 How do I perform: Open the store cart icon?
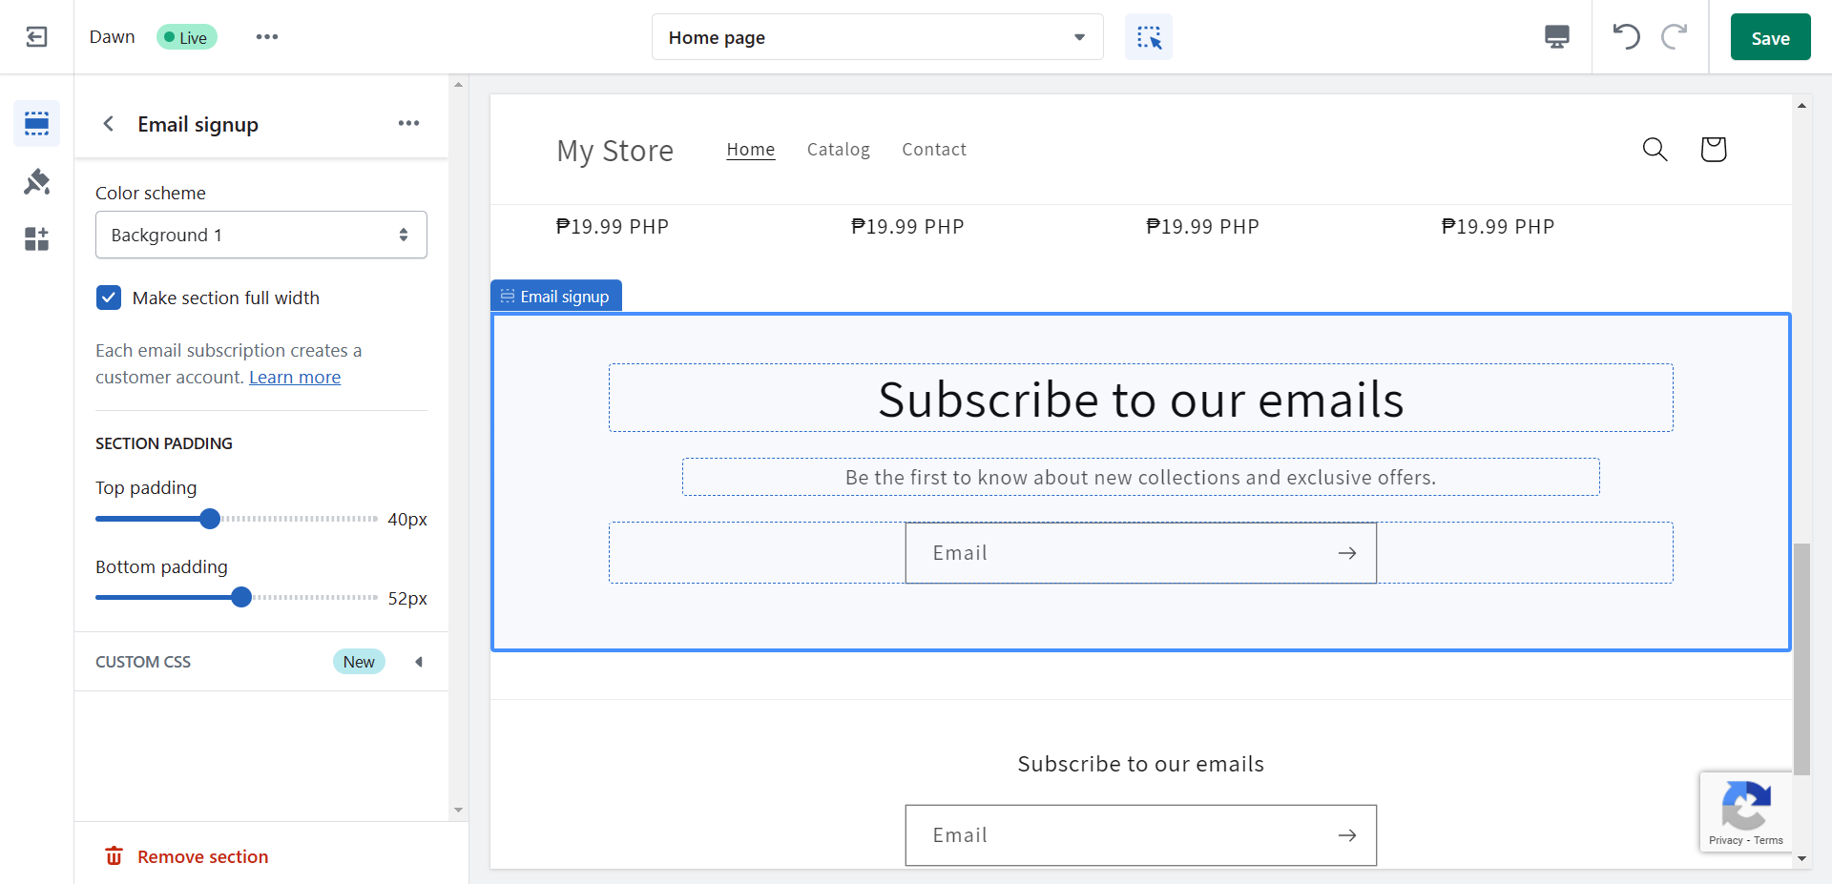1714,149
